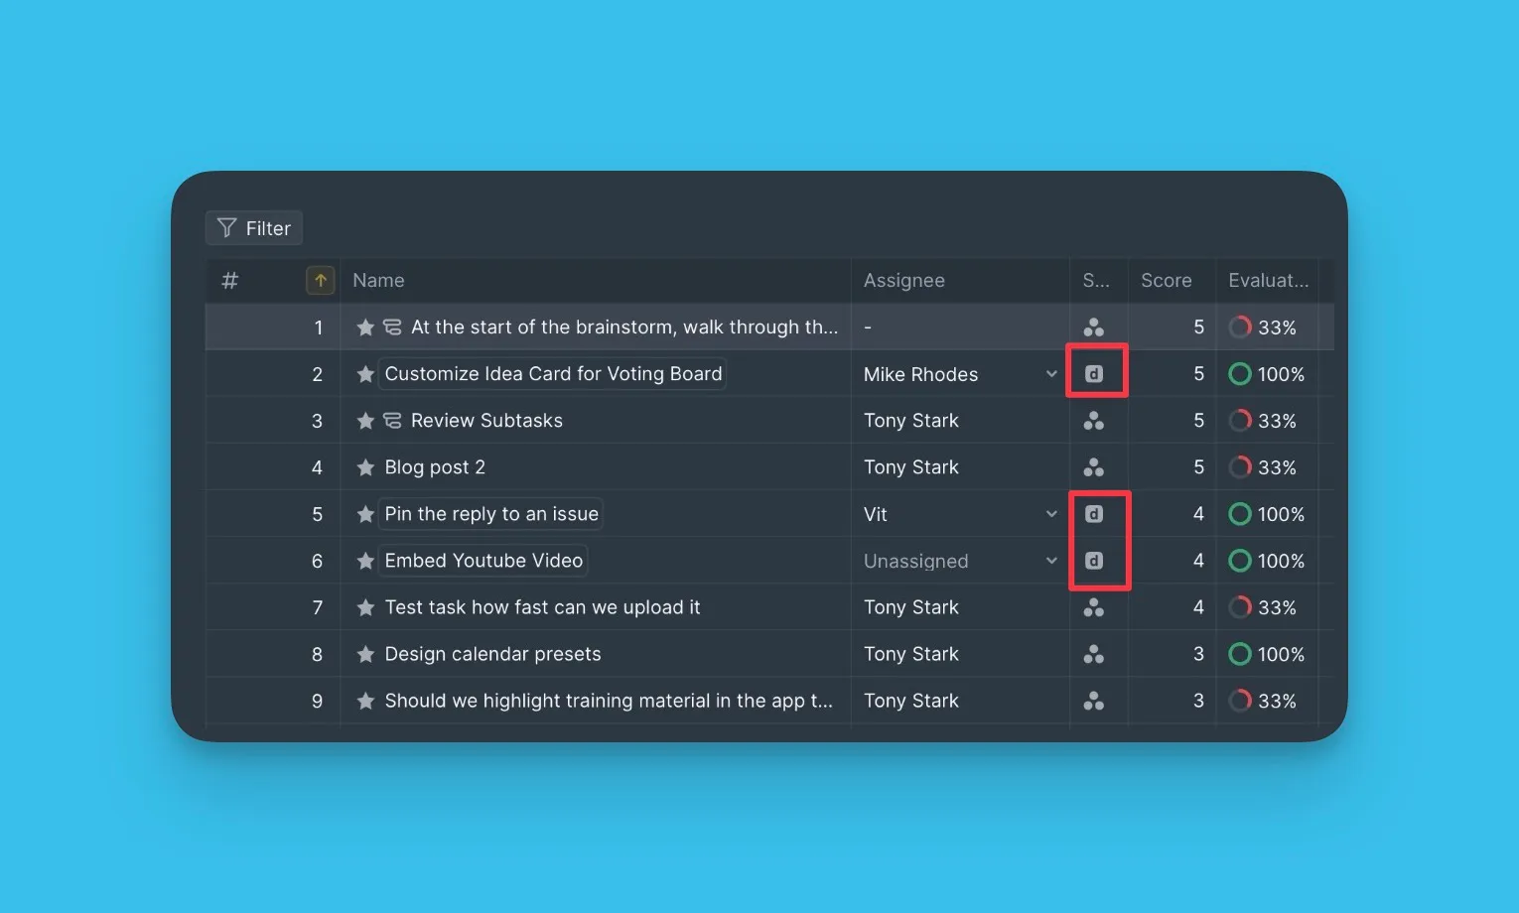Click the source icon in Pin the reply row

pos(1093,514)
